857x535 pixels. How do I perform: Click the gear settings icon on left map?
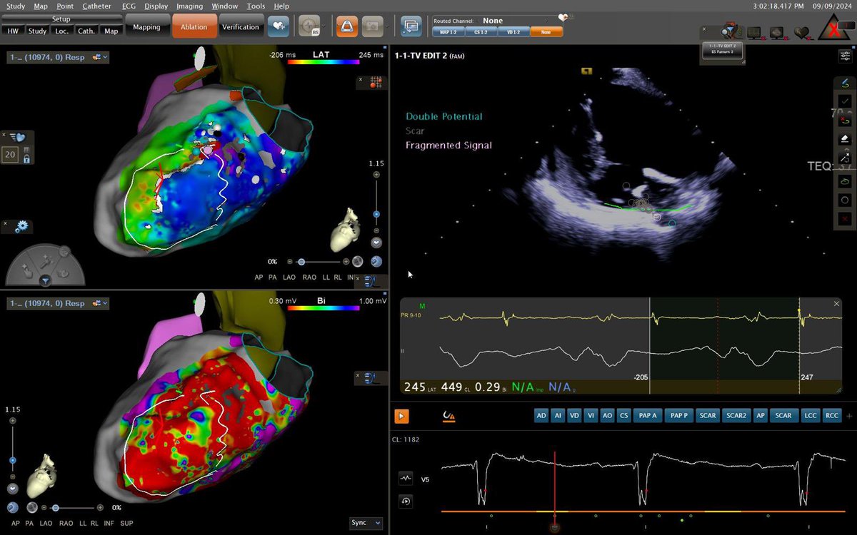point(21,226)
